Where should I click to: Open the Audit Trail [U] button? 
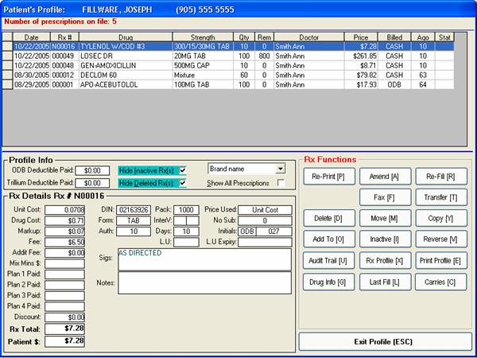[328, 261]
